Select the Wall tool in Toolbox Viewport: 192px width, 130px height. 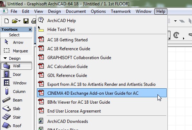point(16,66)
